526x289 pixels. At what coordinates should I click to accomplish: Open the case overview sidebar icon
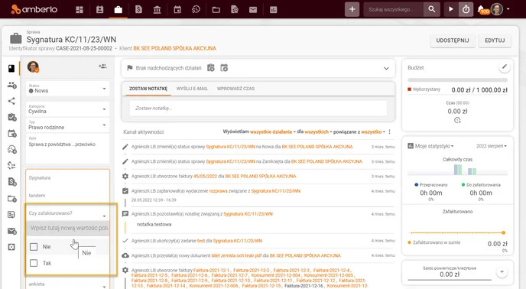11,69
